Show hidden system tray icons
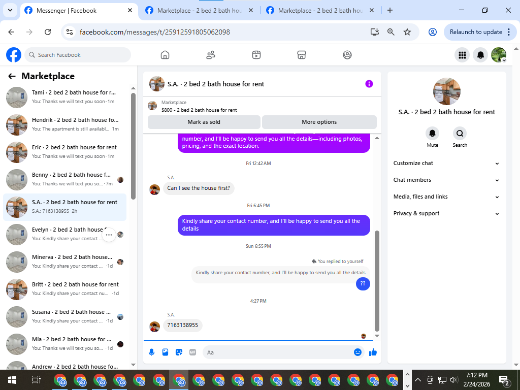Screen dimensions: 520x390 418,380
